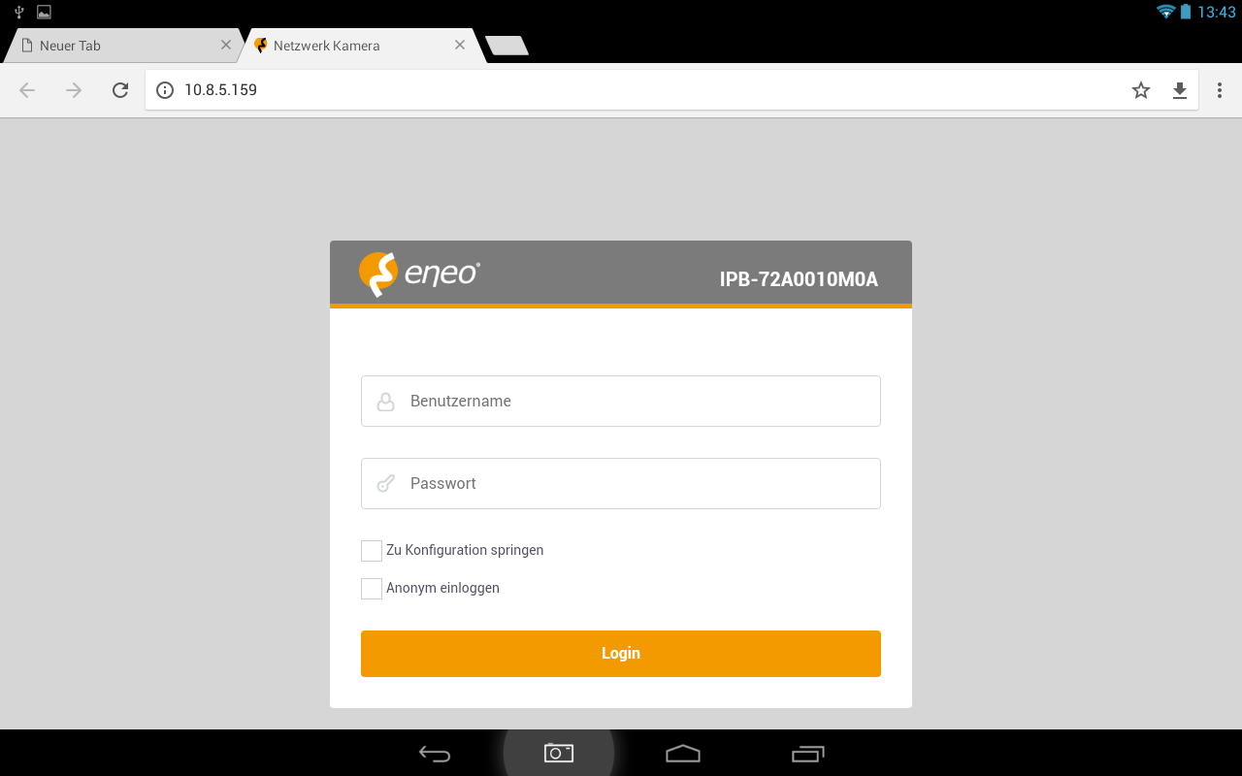View site info icon beside 10.8.5.159

(165, 90)
